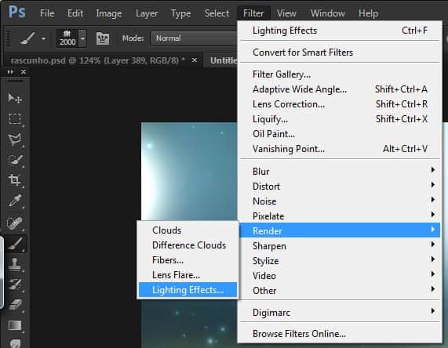The image size is (448, 348).
Task: Select the Move tool
Action: pyautogui.click(x=15, y=99)
